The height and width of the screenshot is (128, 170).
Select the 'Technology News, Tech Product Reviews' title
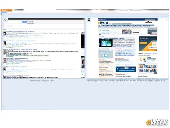point(126,81)
